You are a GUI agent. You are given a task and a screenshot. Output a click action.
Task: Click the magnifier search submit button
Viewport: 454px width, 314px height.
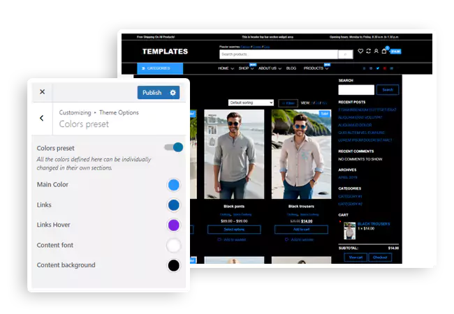coord(346,54)
